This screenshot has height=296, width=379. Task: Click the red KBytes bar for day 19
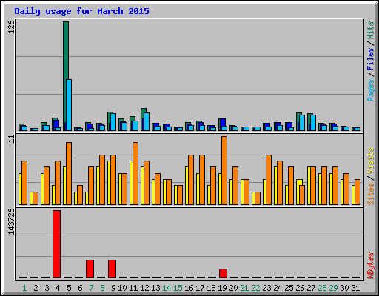point(223,273)
